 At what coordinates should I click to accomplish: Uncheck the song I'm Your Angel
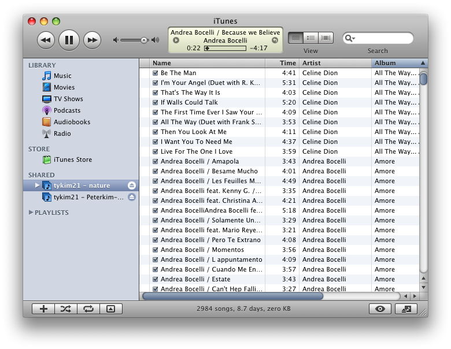[x=156, y=83]
